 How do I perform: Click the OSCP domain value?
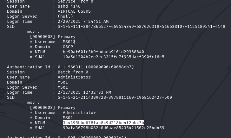click(68, 47)
